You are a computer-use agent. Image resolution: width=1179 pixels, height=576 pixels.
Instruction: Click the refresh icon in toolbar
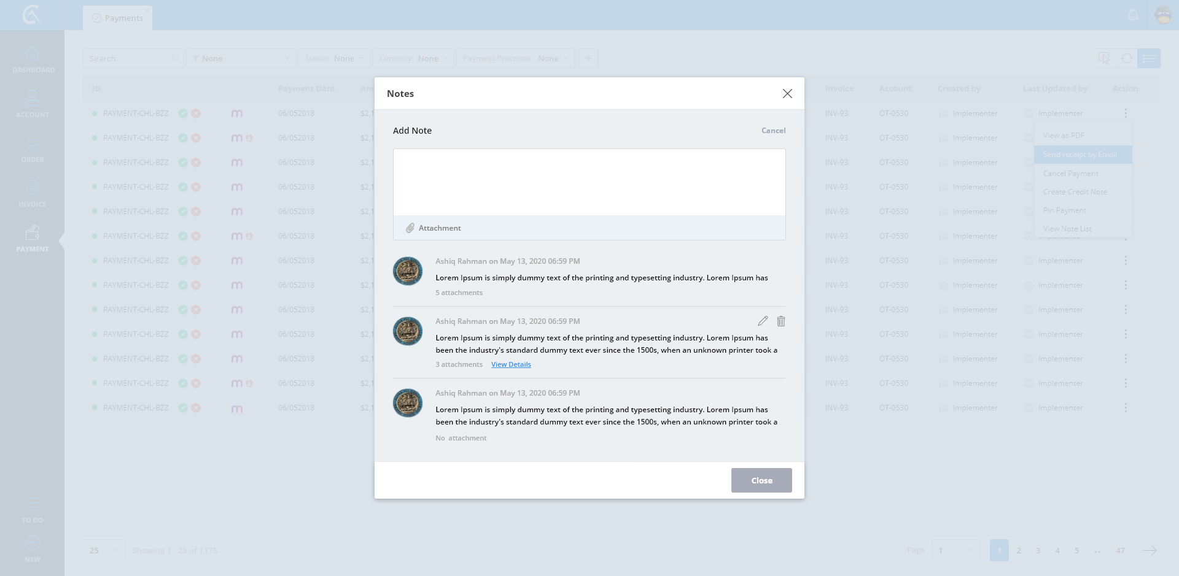click(x=1127, y=58)
